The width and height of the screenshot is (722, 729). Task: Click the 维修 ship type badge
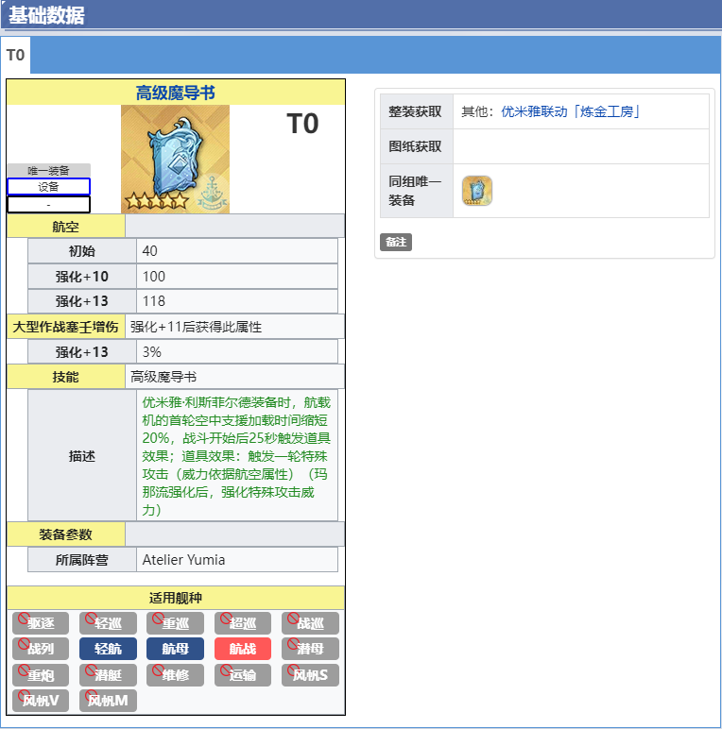click(176, 675)
